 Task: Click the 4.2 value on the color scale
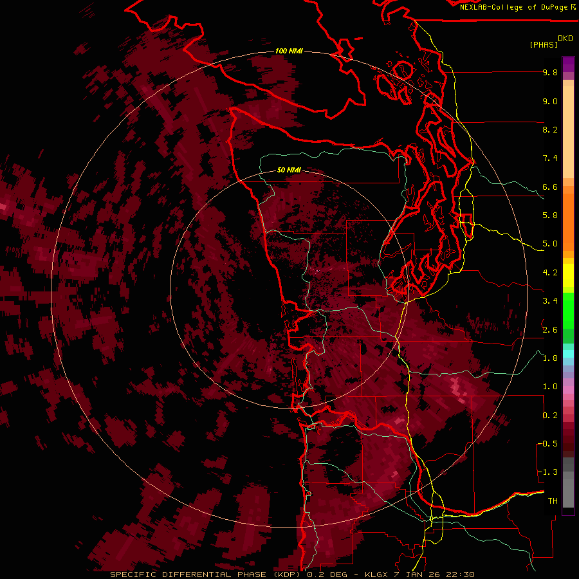click(x=550, y=273)
